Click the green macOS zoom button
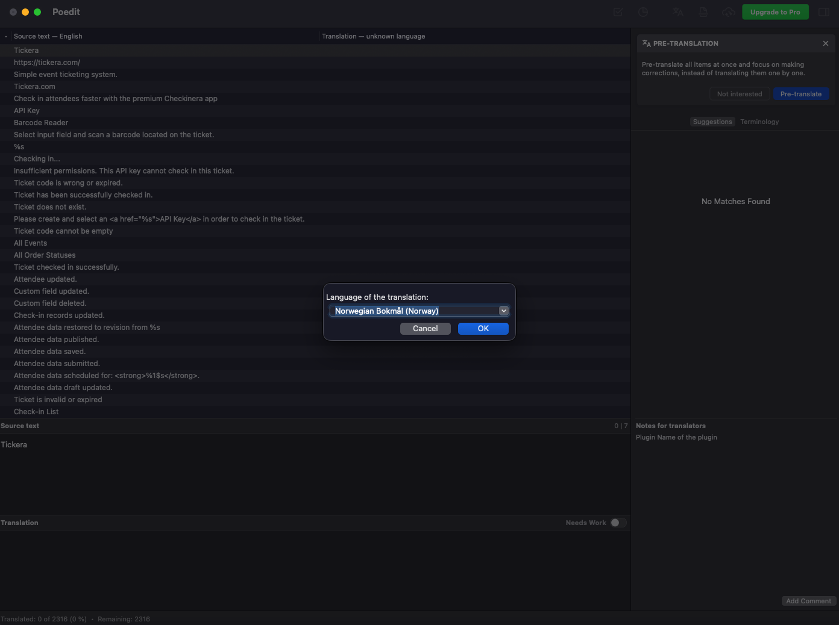Screen dimensions: 839x625 tap(37, 12)
